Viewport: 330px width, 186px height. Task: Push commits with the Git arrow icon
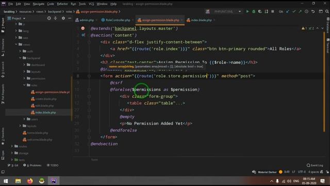point(300,11)
